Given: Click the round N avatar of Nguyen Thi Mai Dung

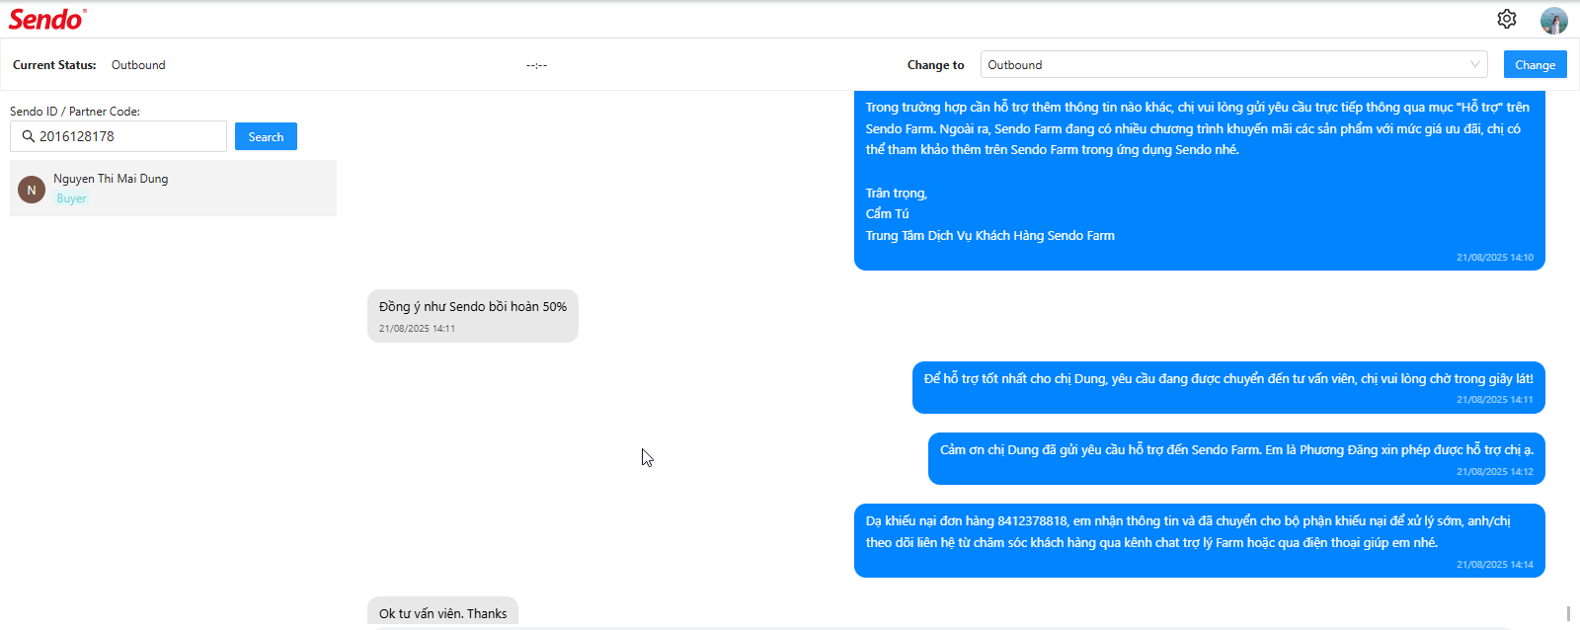Looking at the screenshot, I should pyautogui.click(x=32, y=190).
